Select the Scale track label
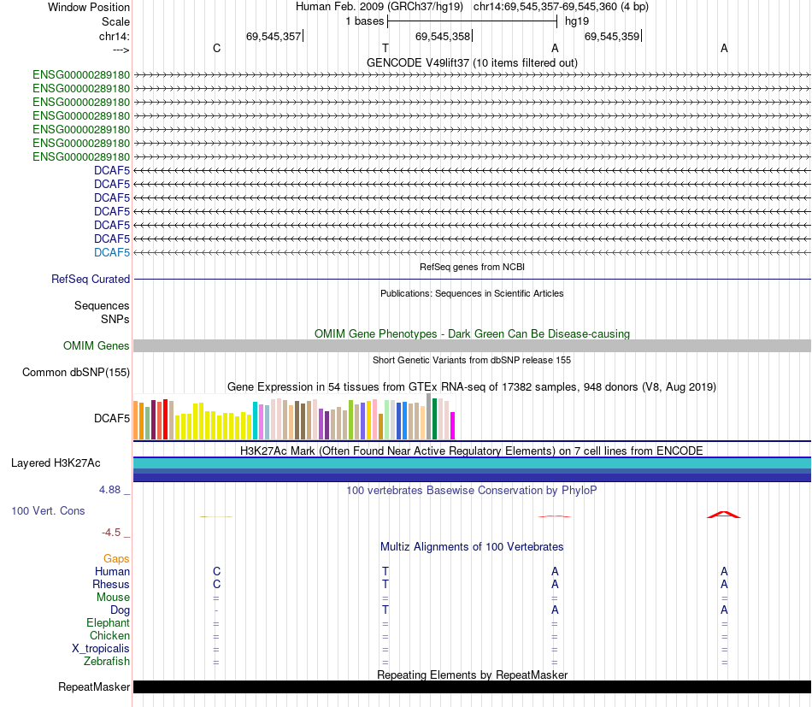 [x=115, y=21]
